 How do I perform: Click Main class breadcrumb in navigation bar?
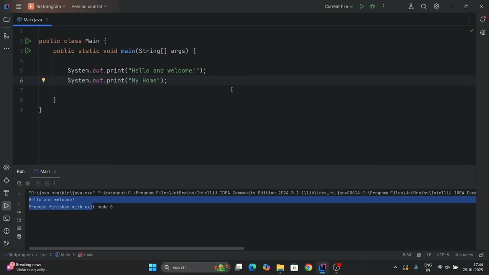tap(62, 255)
